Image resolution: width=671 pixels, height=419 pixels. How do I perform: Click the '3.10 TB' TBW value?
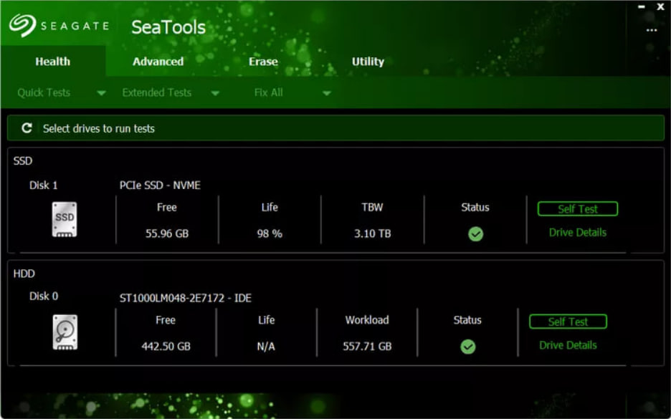(x=372, y=233)
